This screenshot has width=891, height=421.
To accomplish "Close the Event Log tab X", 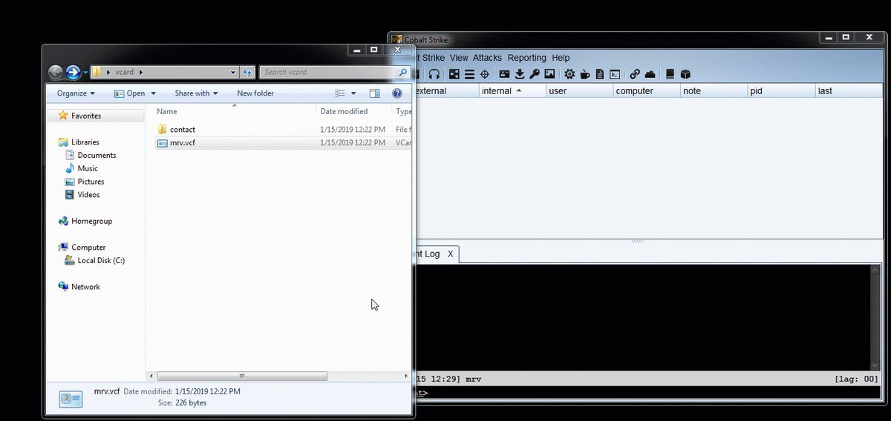I will (450, 253).
